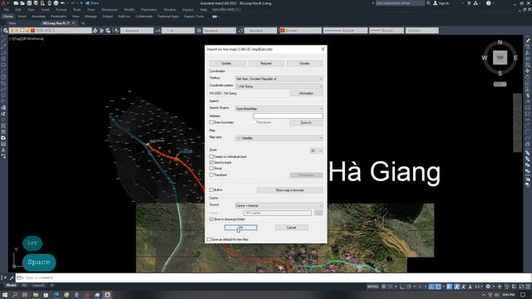Click the Cancel button in the dialog
The height and width of the screenshot is (299, 532).
coord(292,228)
